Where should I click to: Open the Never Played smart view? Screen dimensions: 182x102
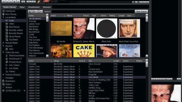click(x=15, y=37)
